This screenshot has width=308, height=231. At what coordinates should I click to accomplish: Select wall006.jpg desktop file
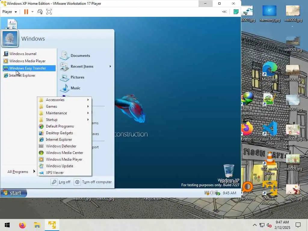coord(293,73)
